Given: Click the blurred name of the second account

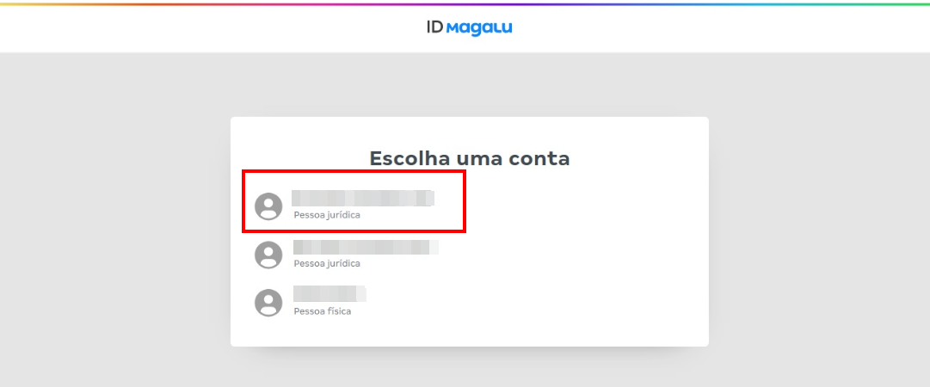Looking at the screenshot, I should [365, 248].
